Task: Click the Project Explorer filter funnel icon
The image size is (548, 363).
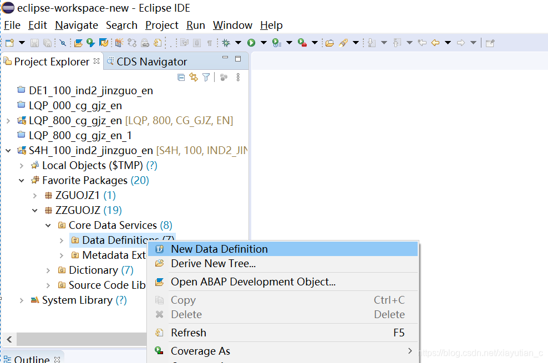Action: (x=206, y=77)
